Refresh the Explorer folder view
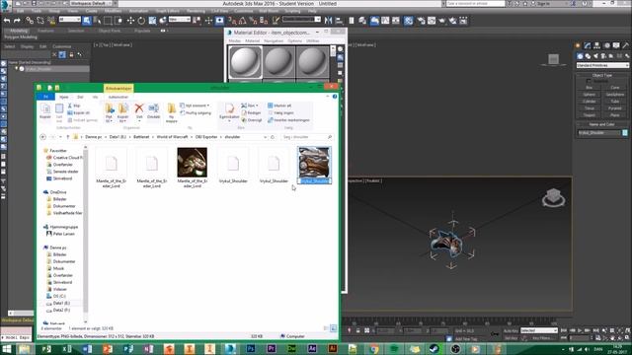 pos(273,137)
